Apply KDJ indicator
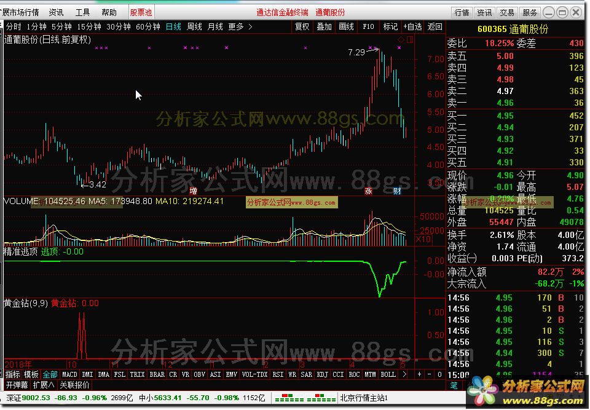This screenshot has height=410, width=590. (x=323, y=374)
